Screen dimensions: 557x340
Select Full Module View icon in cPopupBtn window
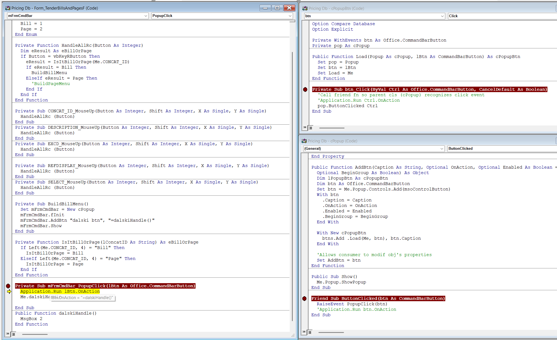[x=310, y=128]
